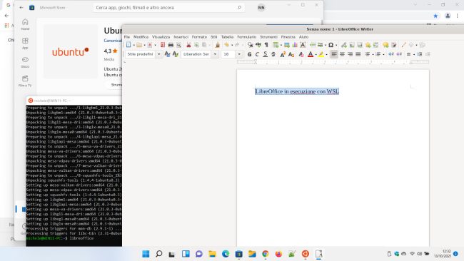Expand the Special Character dropdown arrow

click(336, 45)
